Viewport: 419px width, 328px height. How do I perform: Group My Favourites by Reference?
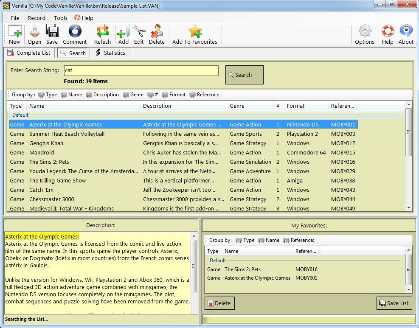click(x=298, y=240)
